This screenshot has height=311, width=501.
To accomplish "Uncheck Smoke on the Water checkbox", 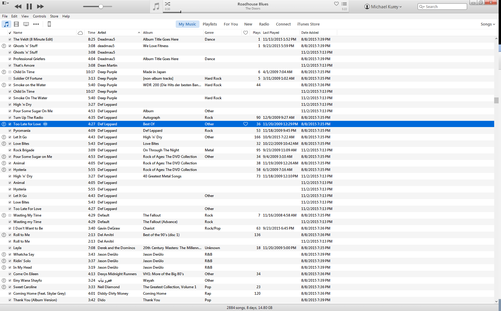I will [10, 85].
